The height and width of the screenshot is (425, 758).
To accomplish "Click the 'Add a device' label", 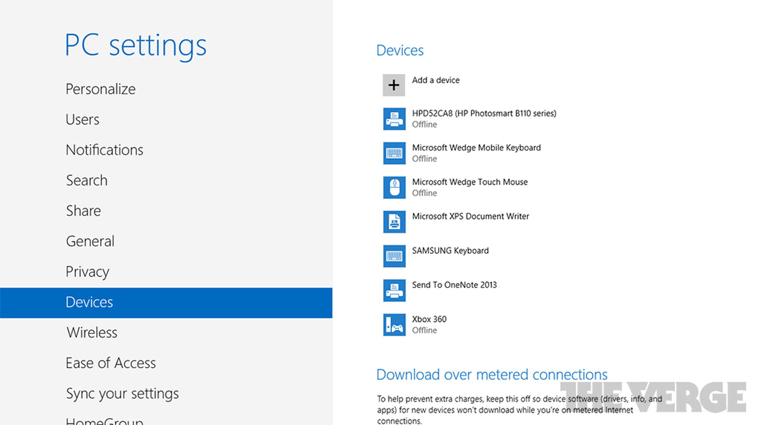I will (436, 80).
